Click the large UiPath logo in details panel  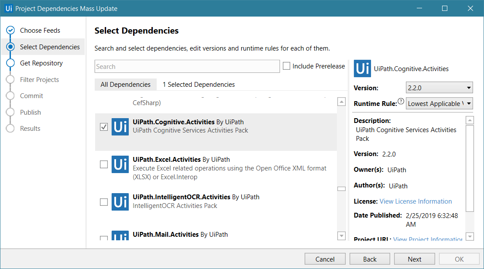(x=362, y=68)
